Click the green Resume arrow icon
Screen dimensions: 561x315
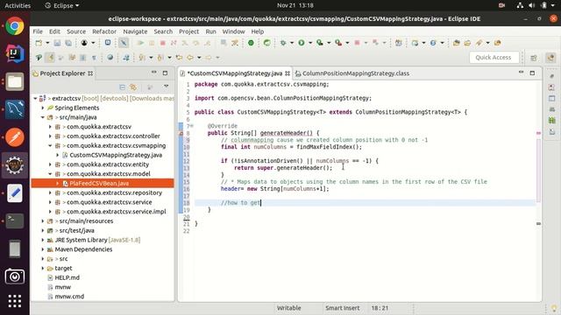(x=140, y=43)
